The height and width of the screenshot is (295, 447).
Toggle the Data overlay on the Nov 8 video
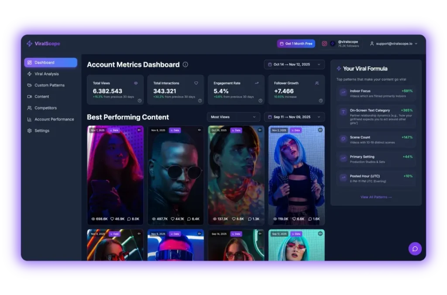(x=175, y=130)
